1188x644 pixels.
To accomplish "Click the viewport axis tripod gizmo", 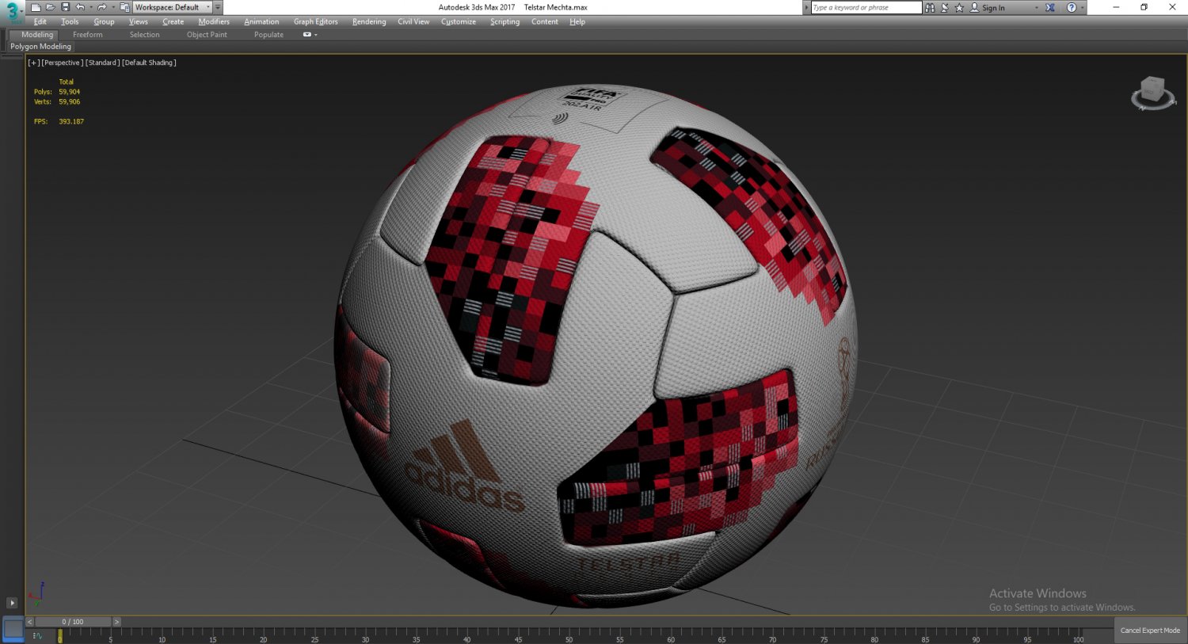I will pos(36,593).
